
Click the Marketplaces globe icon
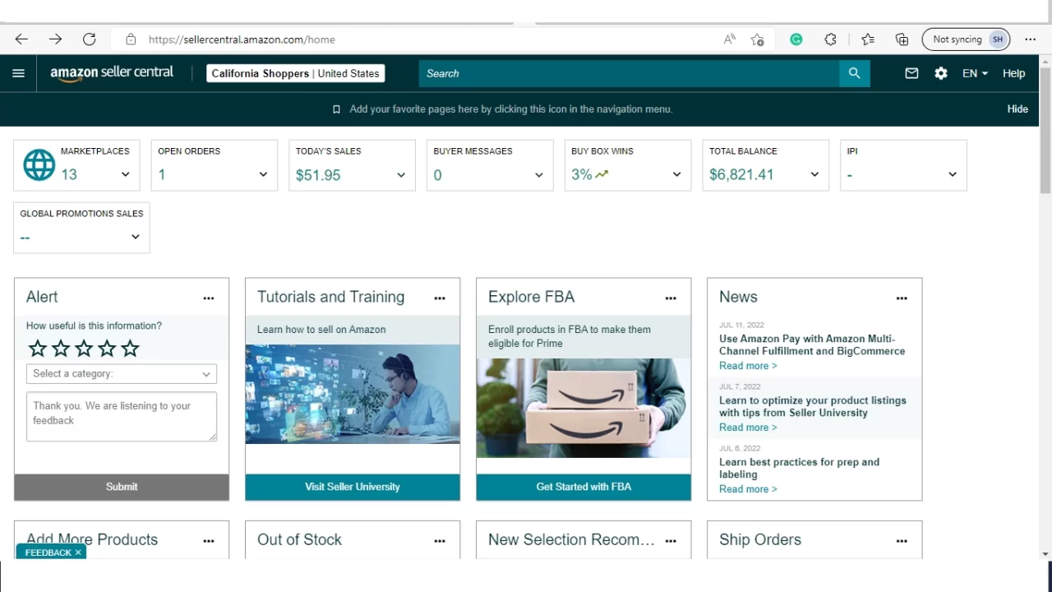point(39,164)
